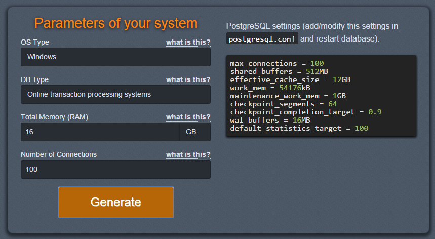Click the work_mem = 54176kB line
Screen dimensions: 435x239
(270, 88)
